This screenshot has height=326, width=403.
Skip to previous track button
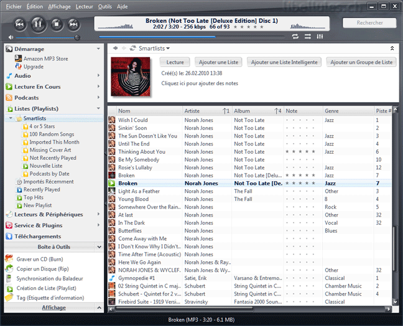click(20, 24)
